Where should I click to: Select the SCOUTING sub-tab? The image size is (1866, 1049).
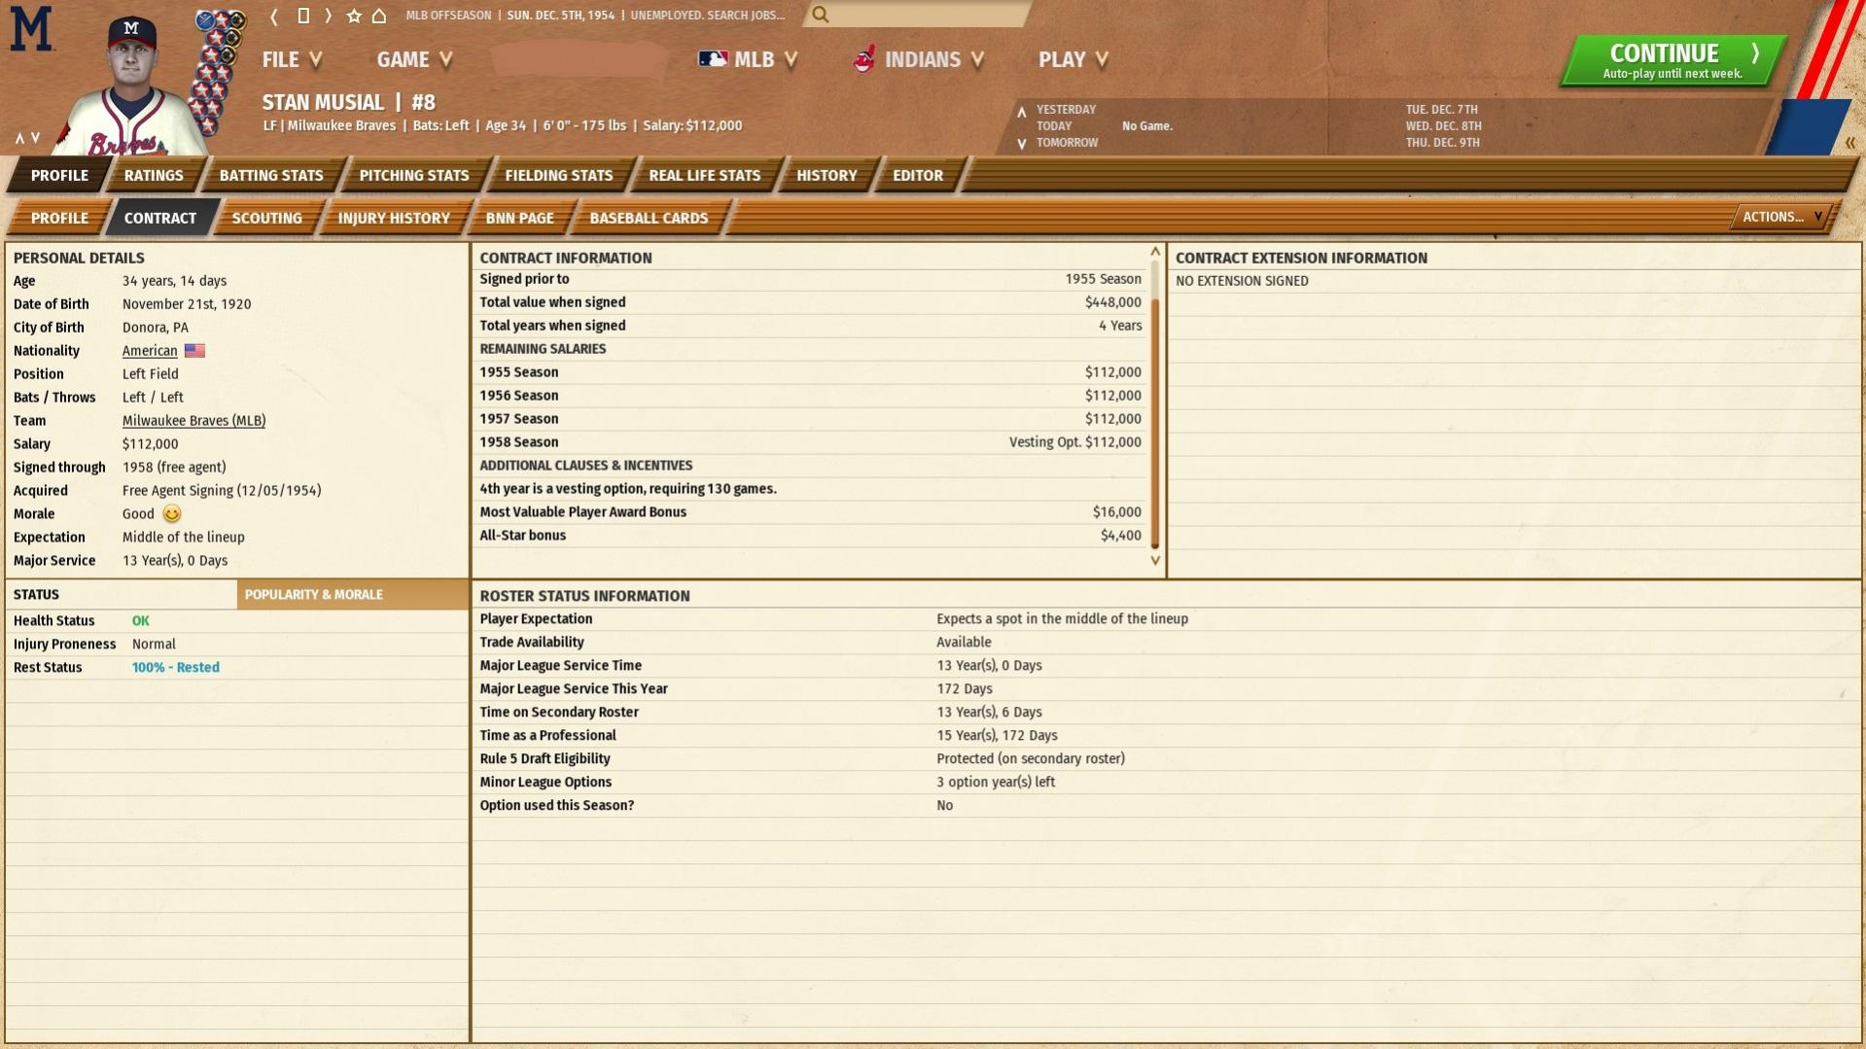(x=267, y=218)
